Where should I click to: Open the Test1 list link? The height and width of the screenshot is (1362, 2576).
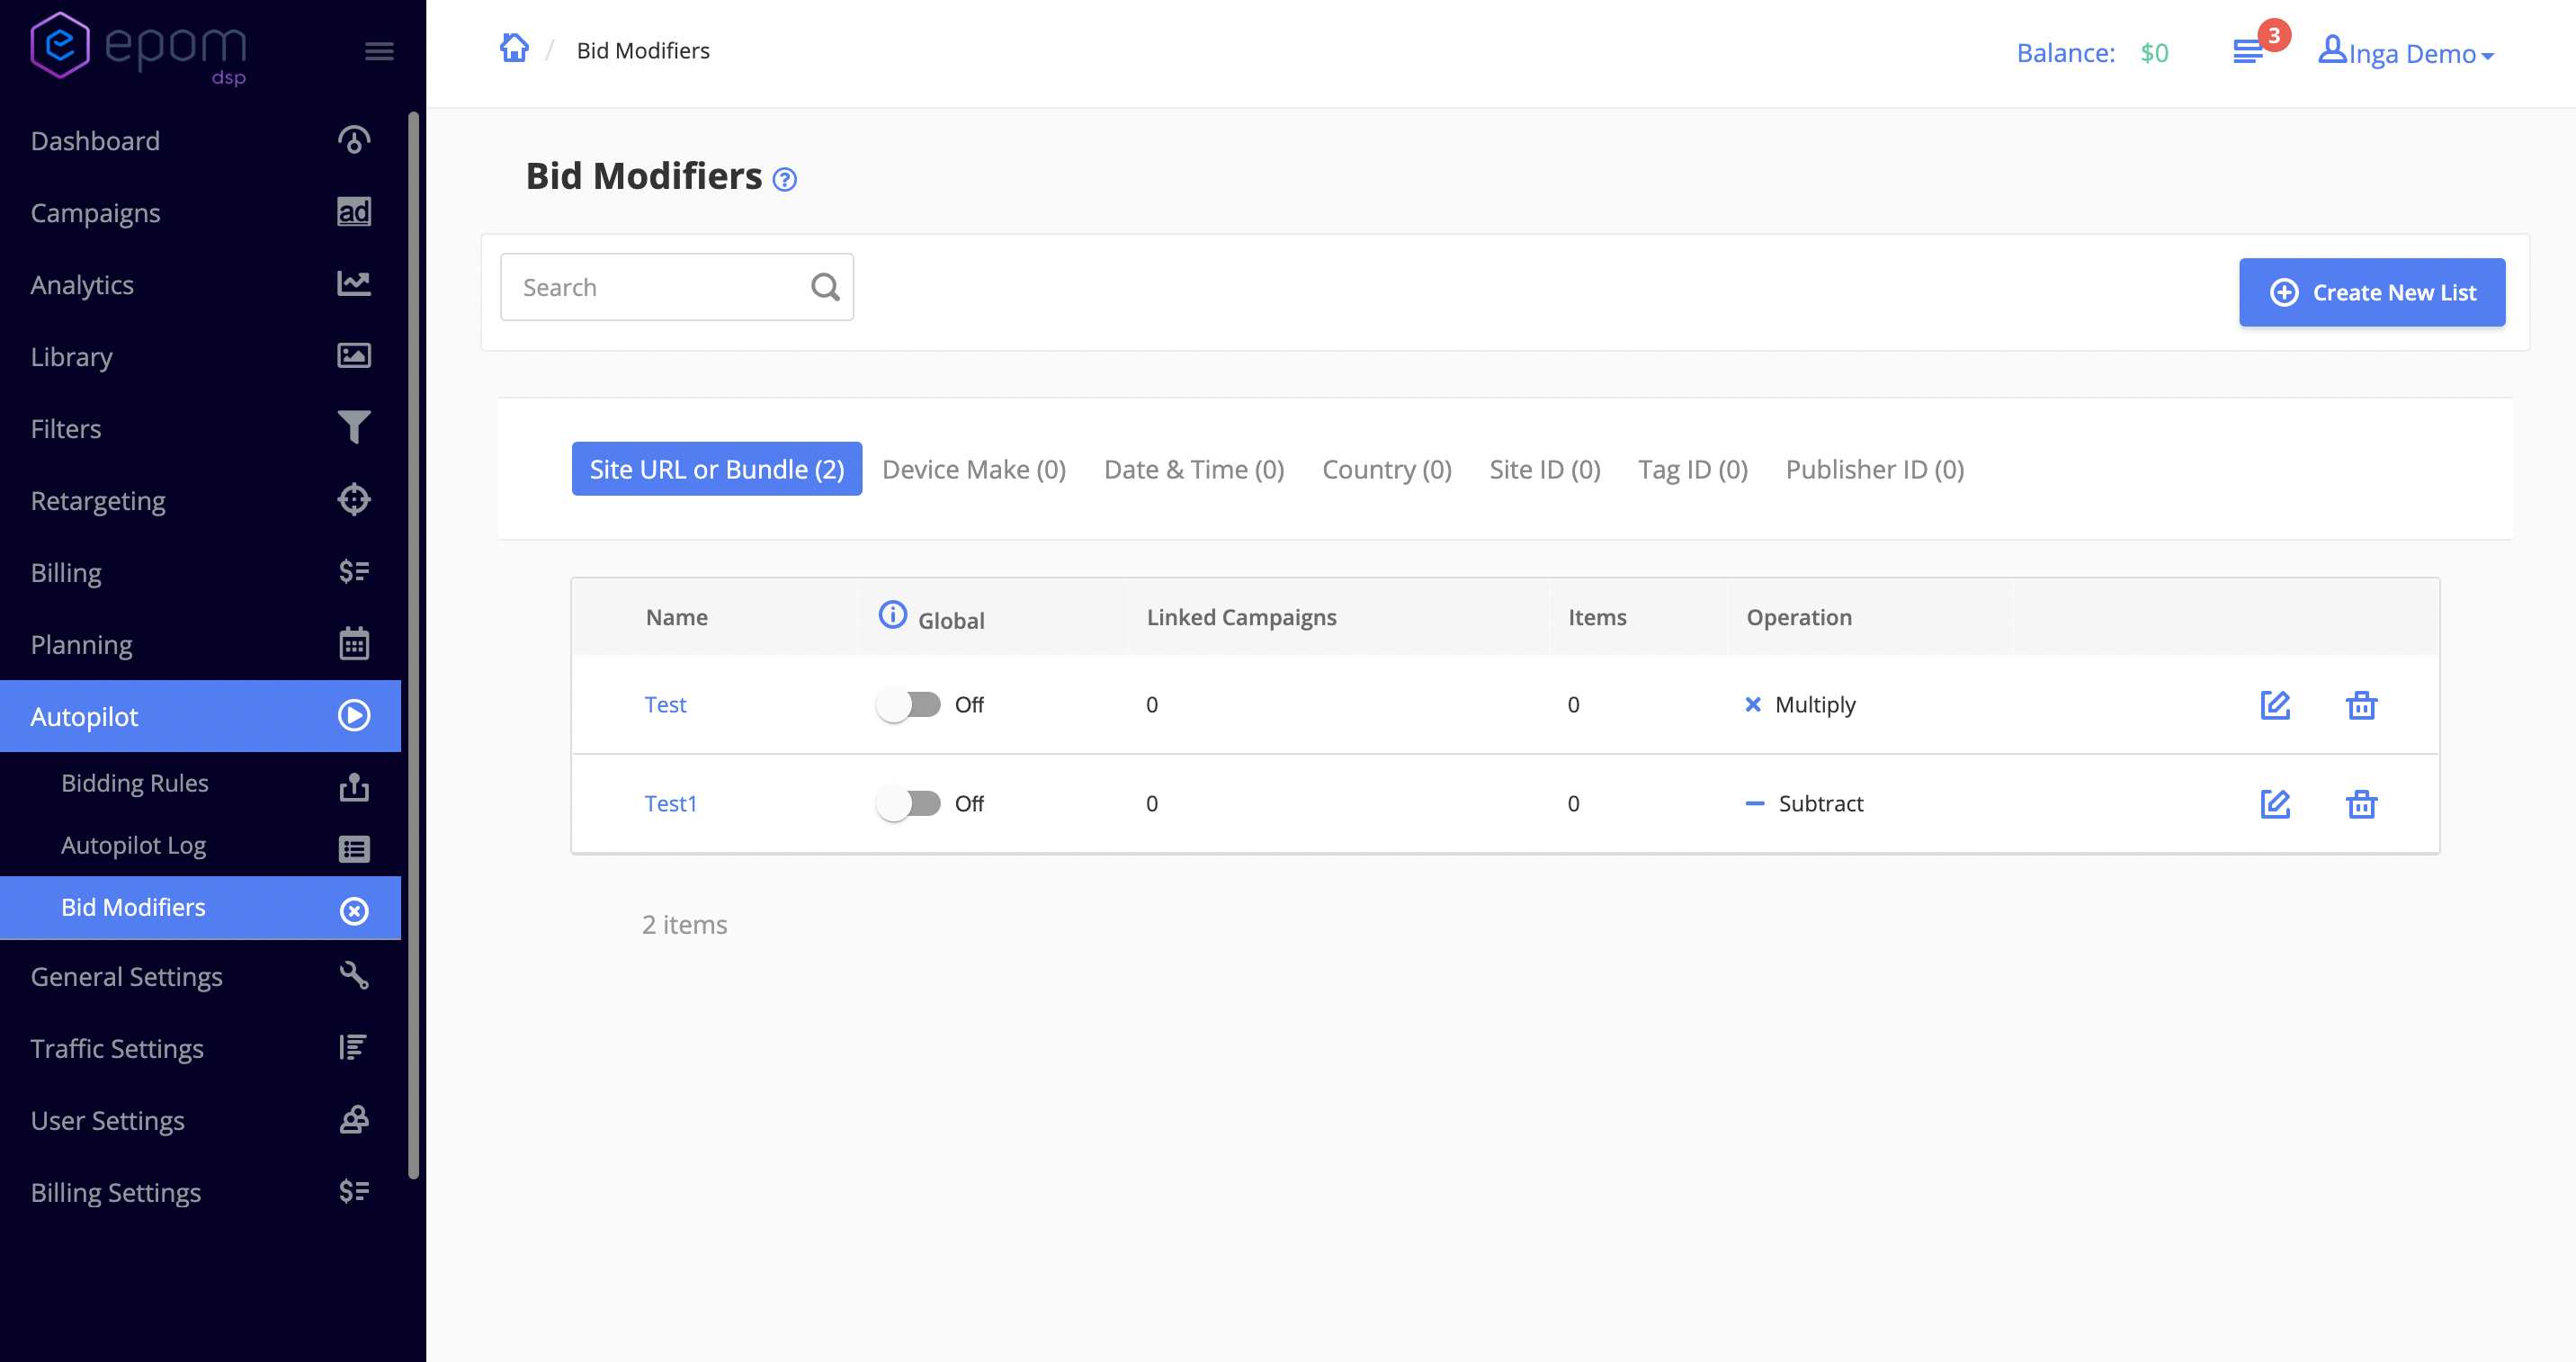tap(670, 804)
